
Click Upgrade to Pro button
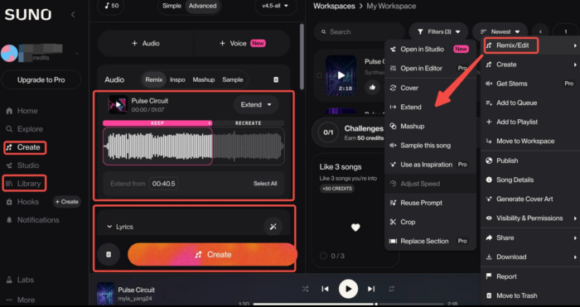(41, 79)
